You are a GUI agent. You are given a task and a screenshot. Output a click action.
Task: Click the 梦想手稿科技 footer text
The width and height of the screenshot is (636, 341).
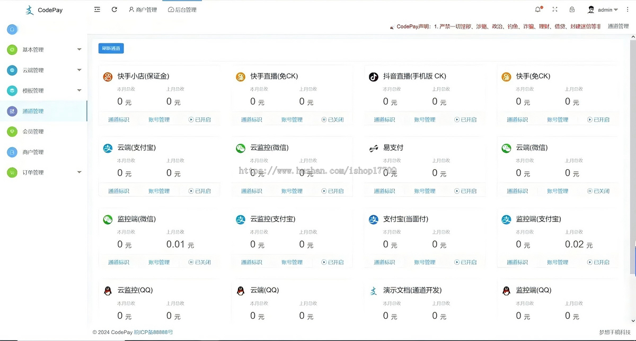615,332
